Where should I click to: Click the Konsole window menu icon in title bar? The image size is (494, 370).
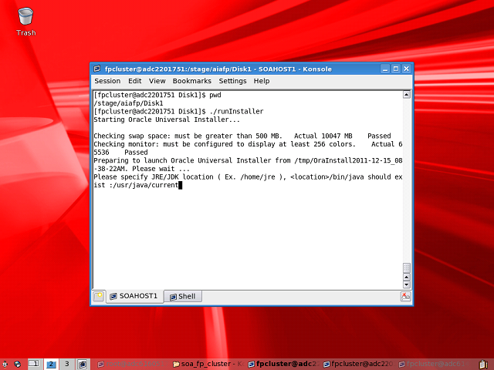click(x=96, y=69)
